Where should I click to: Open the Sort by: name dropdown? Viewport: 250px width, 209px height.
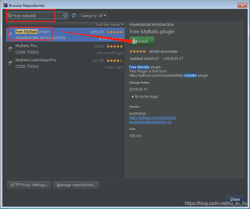point(110,25)
